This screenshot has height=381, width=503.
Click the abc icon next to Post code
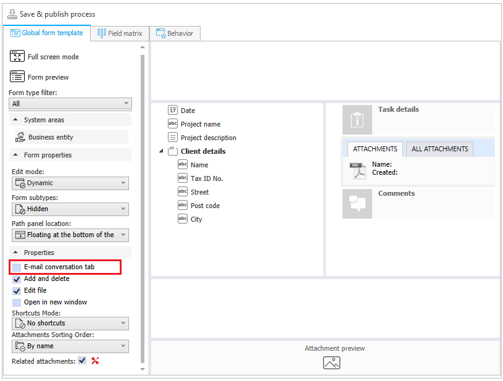183,205
